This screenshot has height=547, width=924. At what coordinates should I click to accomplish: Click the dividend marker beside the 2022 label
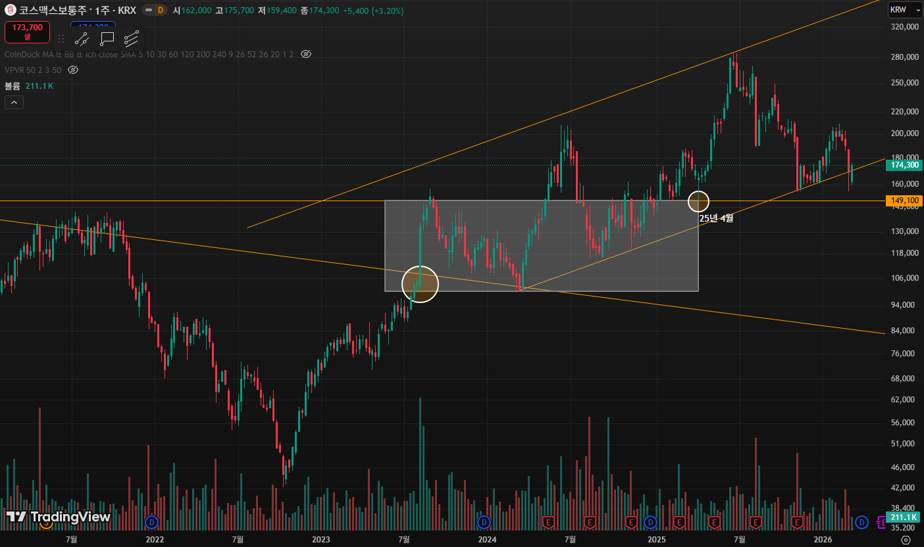152,522
